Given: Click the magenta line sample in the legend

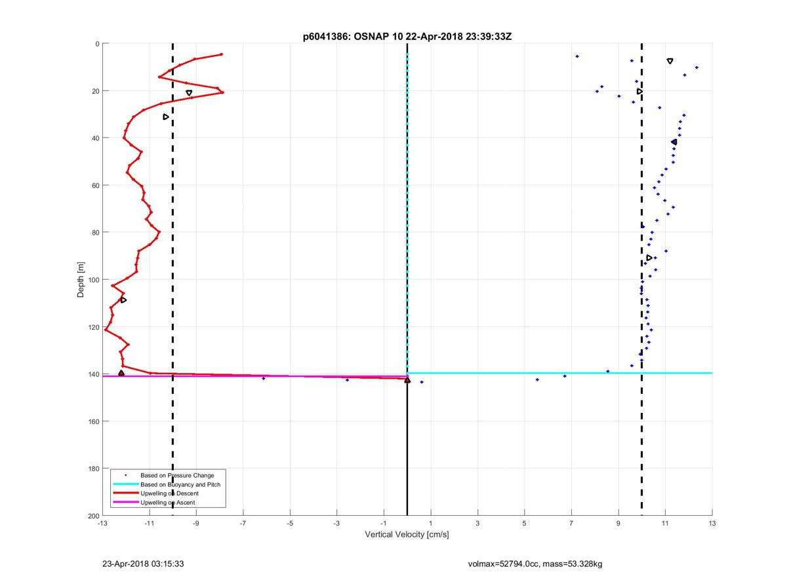Looking at the screenshot, I should point(125,502).
